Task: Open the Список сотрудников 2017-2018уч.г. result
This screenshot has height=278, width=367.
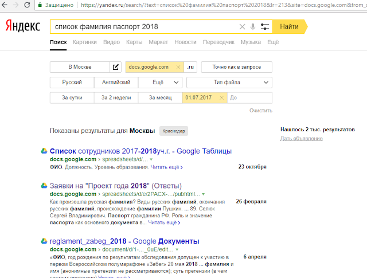Action: click(140, 151)
